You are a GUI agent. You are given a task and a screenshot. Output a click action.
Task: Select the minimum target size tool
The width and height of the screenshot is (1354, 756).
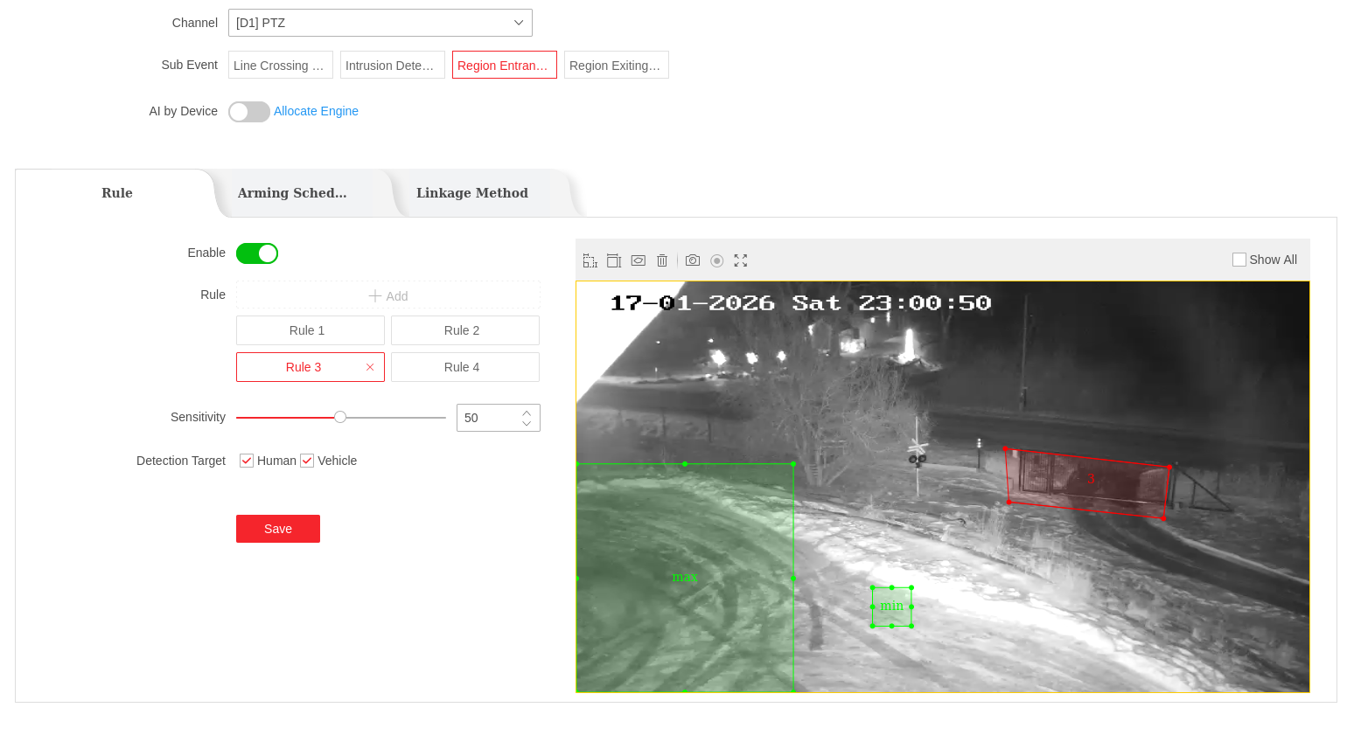click(x=590, y=260)
